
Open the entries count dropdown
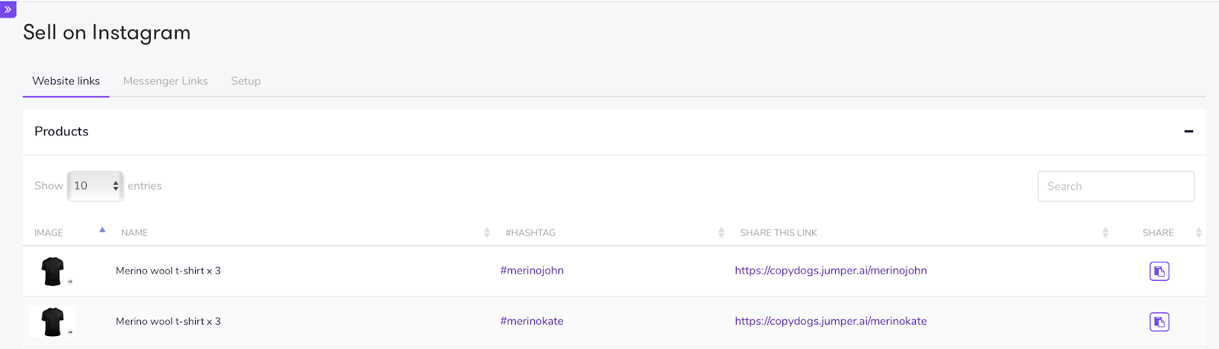point(95,186)
